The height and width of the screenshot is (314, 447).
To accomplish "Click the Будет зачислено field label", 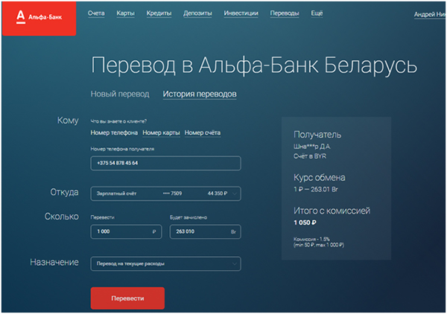I will (188, 217).
